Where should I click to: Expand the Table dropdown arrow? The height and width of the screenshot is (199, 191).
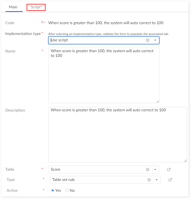pyautogui.click(x=155, y=170)
